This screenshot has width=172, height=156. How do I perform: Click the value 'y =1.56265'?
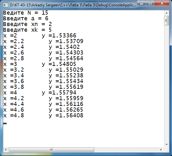tap(66, 110)
